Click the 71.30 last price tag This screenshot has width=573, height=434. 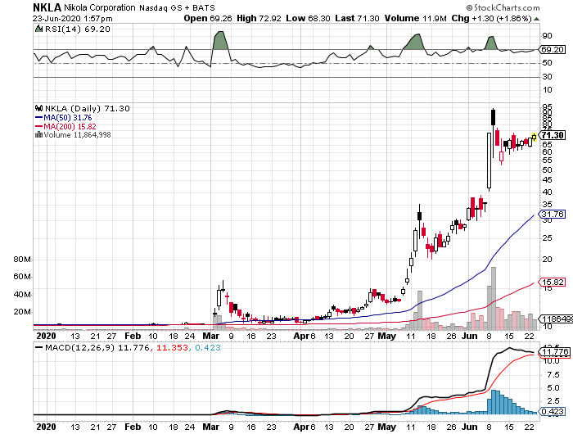tap(553, 135)
